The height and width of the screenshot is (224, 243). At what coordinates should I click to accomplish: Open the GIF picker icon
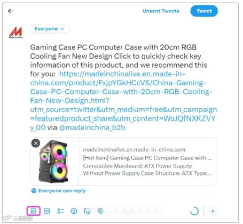point(47,211)
